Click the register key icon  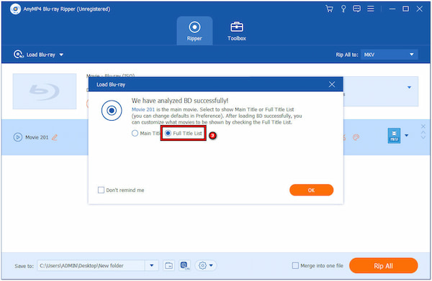click(x=343, y=9)
